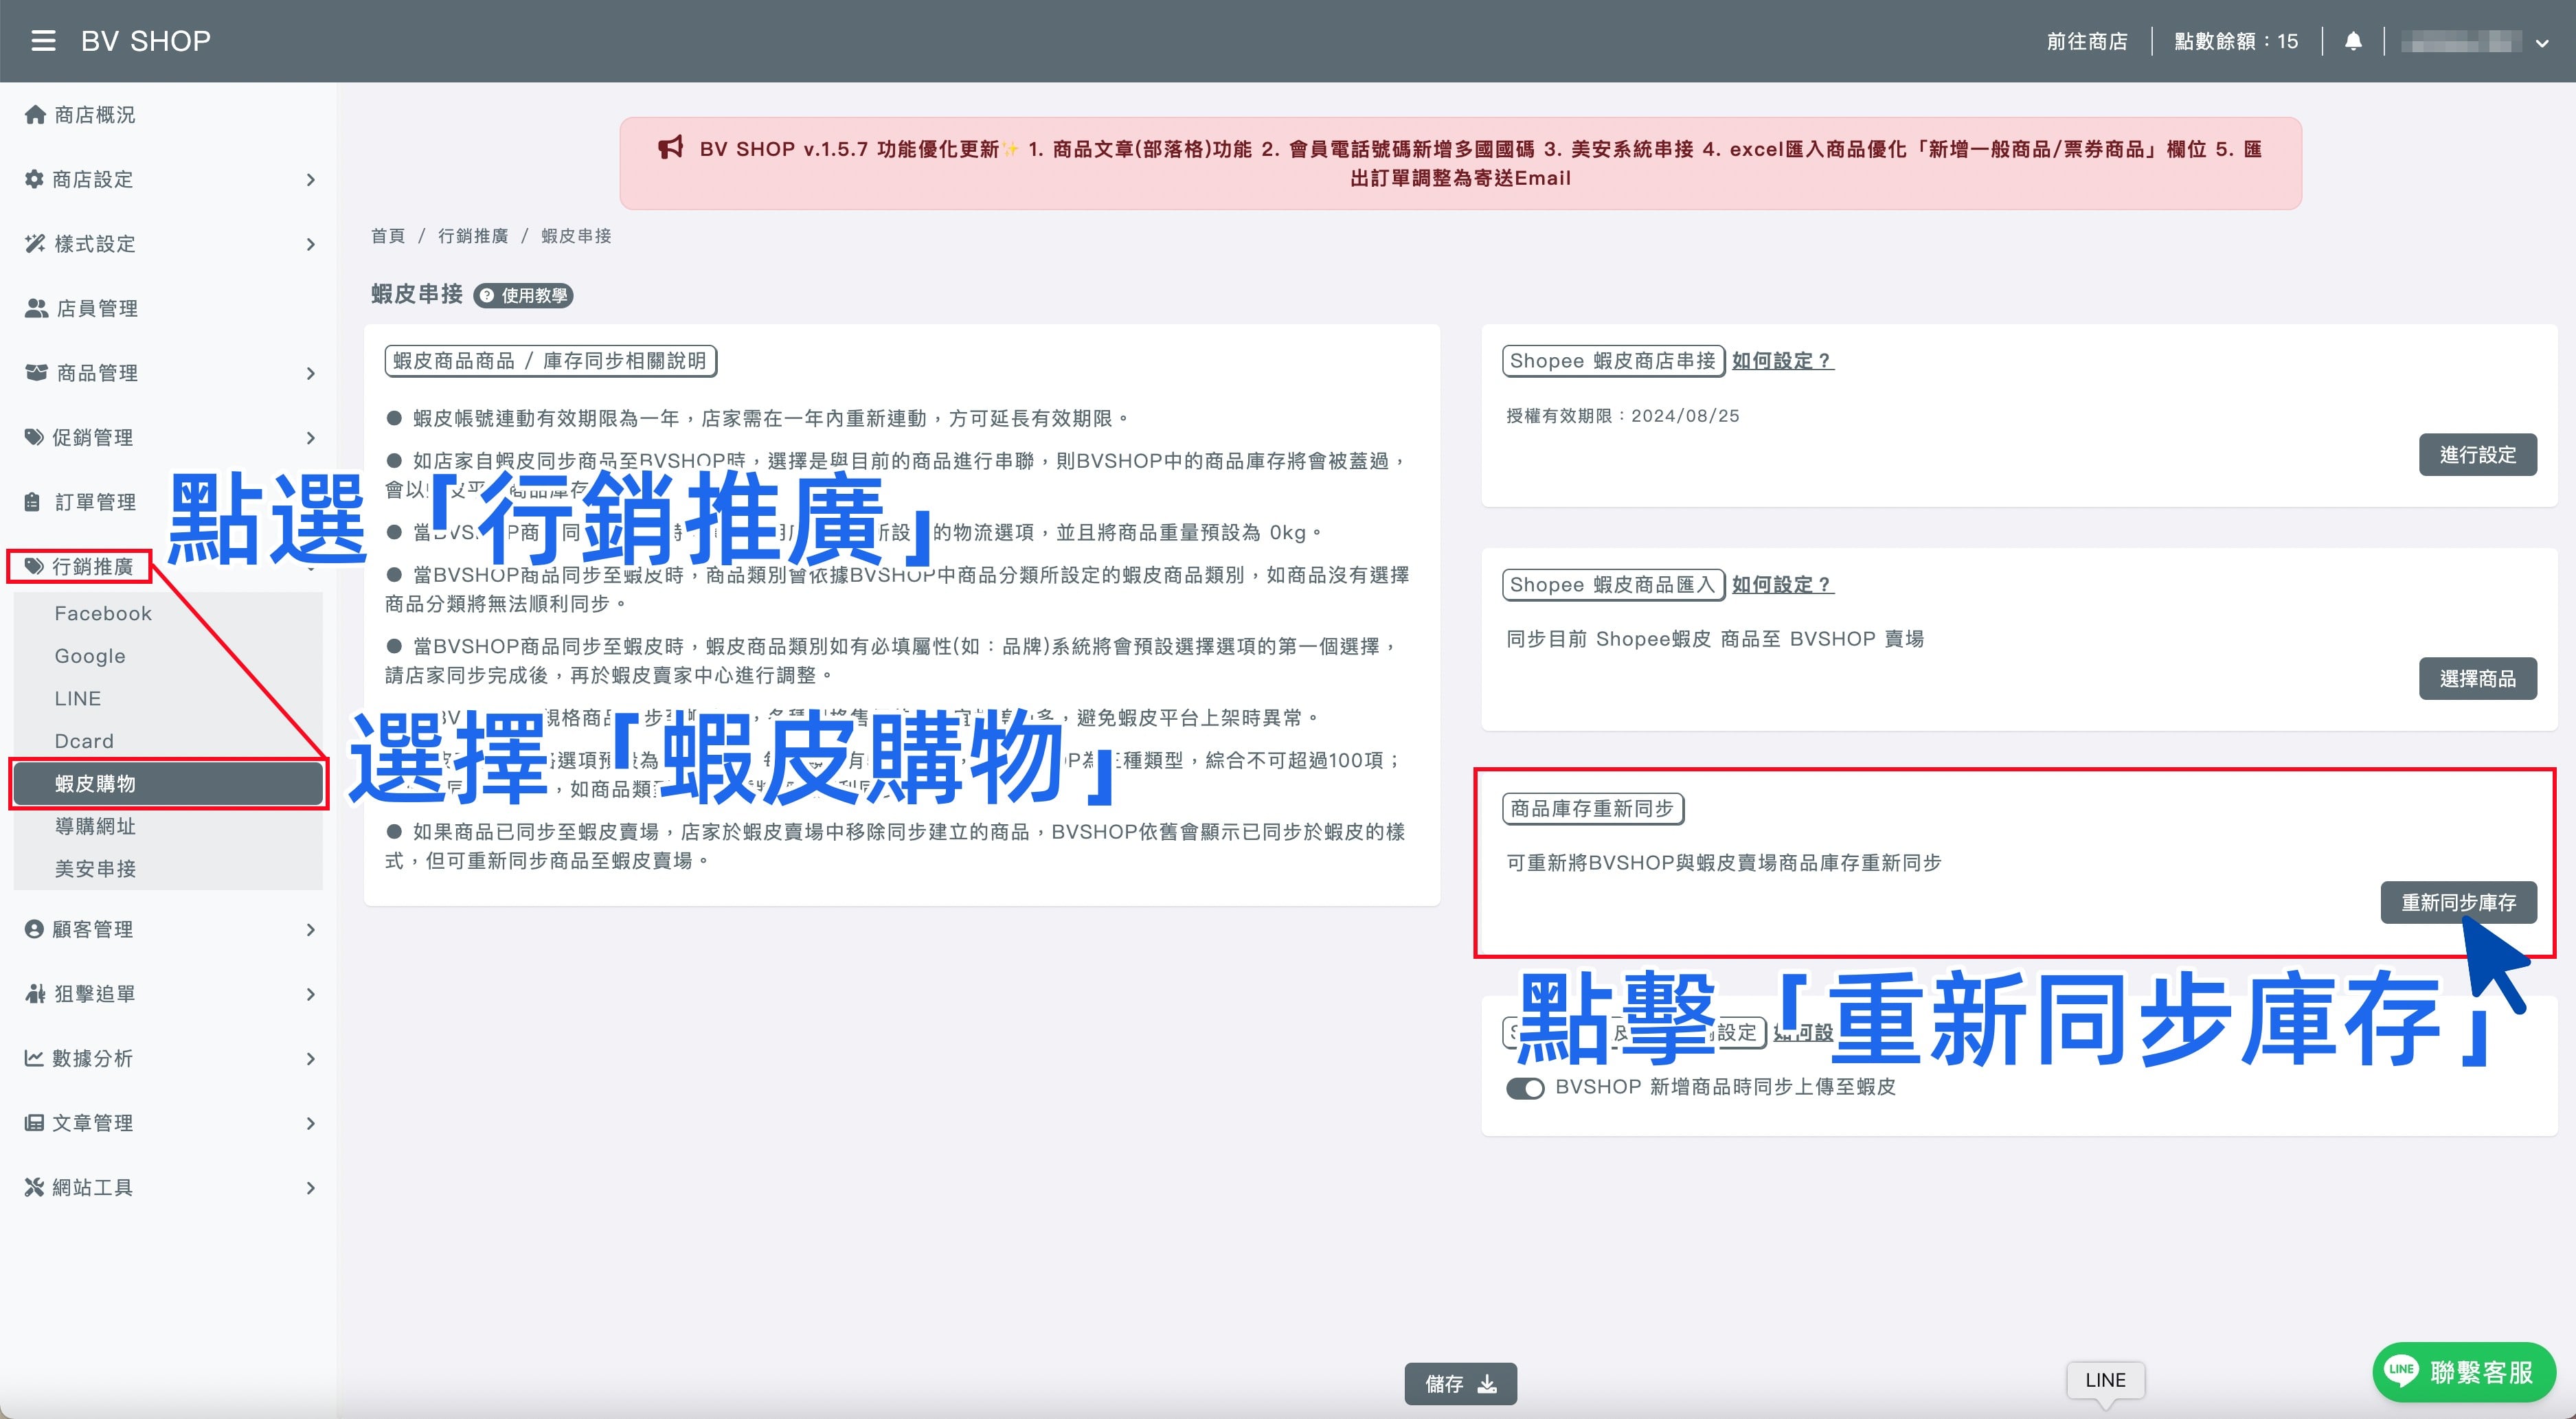This screenshot has width=2576, height=1419.
Task: Click the 儲存 save button
Action: 1460,1383
